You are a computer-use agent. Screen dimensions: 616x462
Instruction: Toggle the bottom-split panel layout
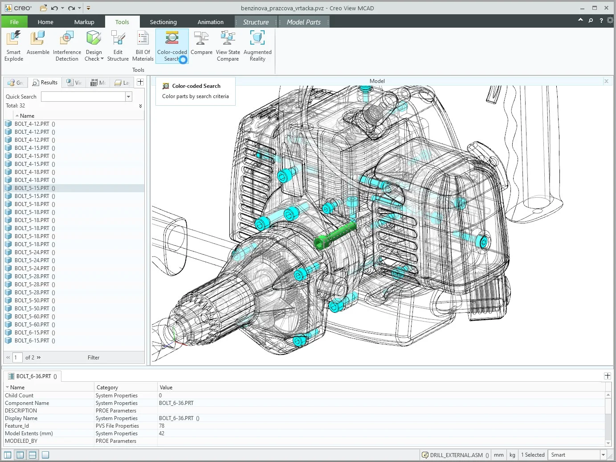point(33,454)
